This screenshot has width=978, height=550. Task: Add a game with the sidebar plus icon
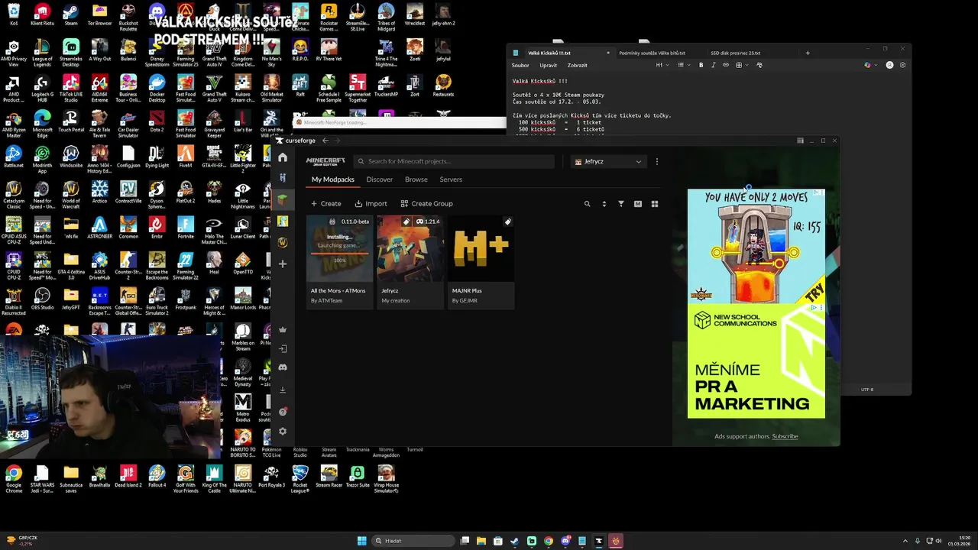pos(283,264)
